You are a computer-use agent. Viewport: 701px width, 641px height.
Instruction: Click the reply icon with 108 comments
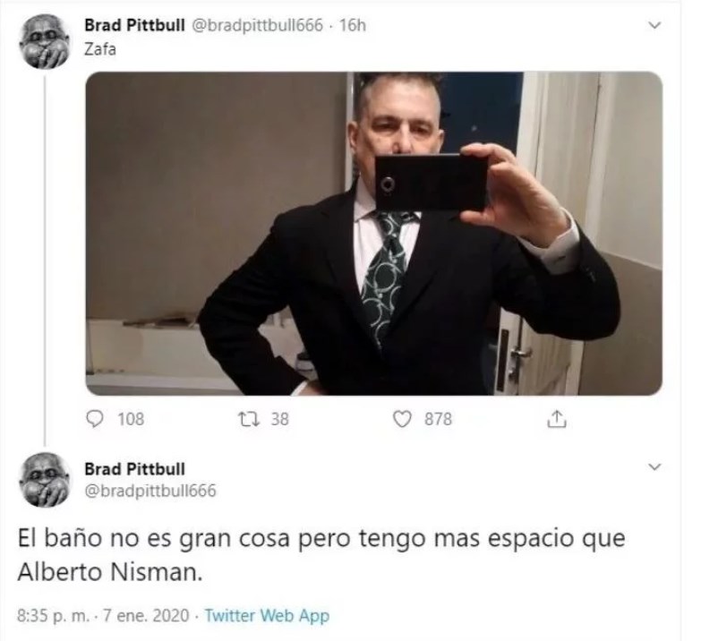coord(94,419)
